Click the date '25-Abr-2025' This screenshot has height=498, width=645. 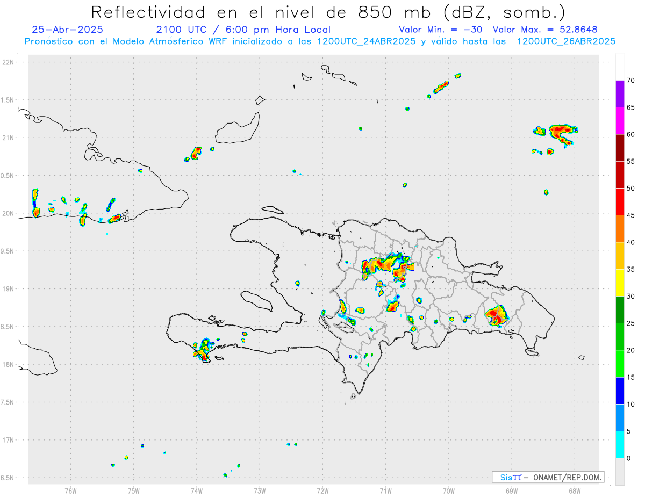[x=67, y=30]
